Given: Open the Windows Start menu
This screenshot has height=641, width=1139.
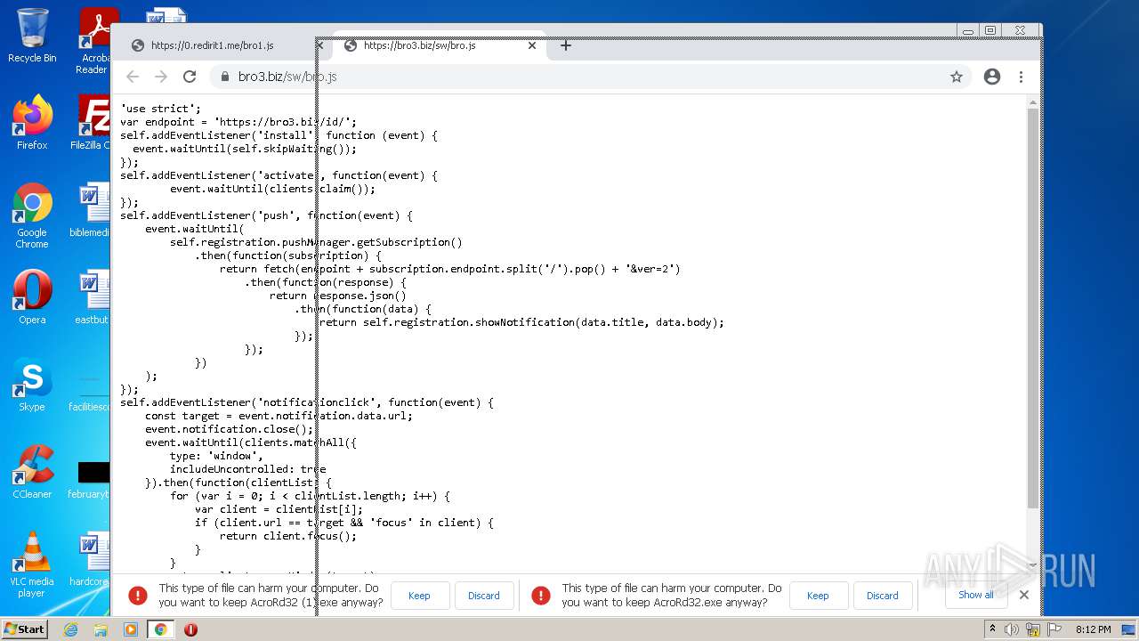Looking at the screenshot, I should 25,629.
